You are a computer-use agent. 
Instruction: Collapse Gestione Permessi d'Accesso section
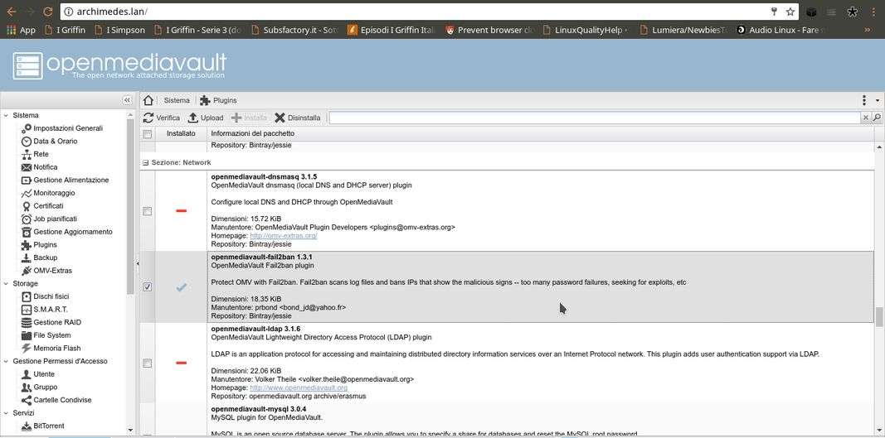(x=6, y=361)
